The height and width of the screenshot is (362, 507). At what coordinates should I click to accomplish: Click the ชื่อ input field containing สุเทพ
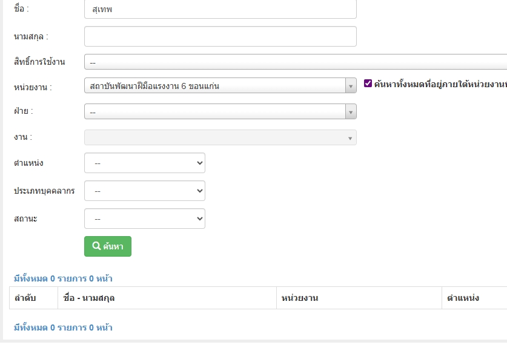[x=220, y=9]
